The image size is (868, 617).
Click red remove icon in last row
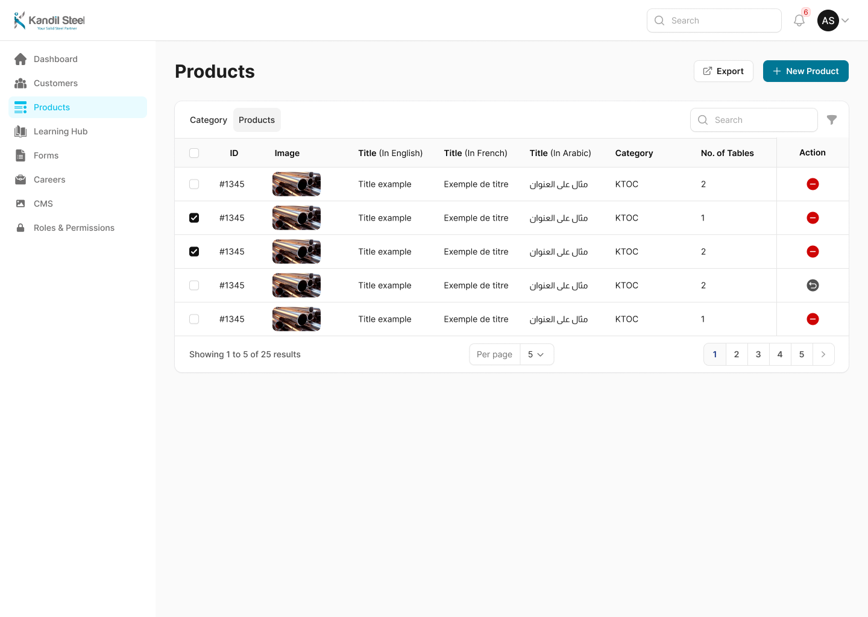(813, 319)
